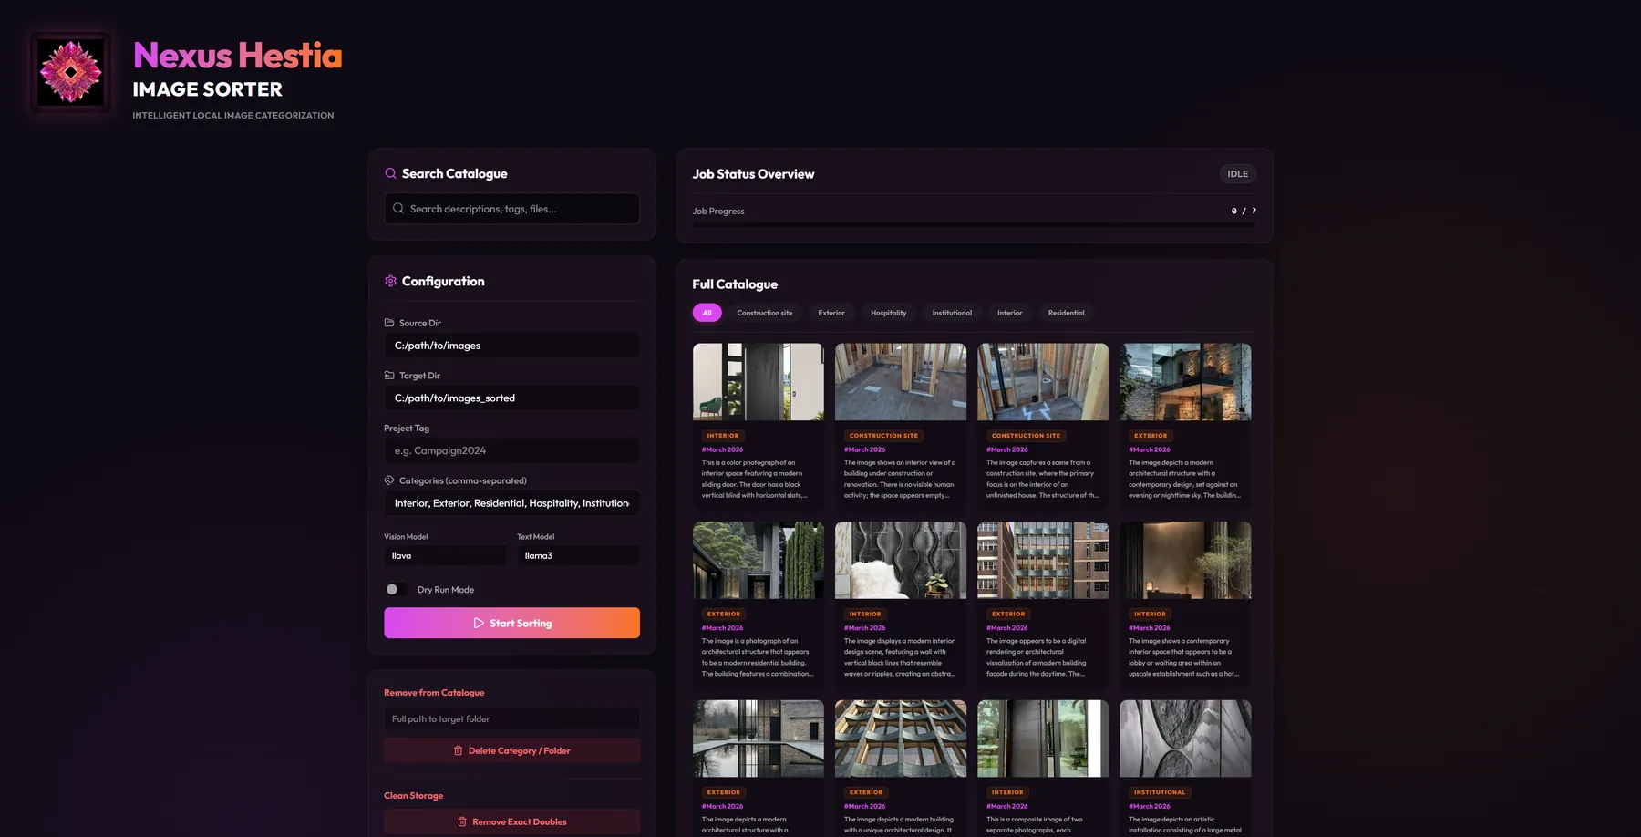The width and height of the screenshot is (1641, 837).
Task: Click the Full path to target folder field
Action: pyautogui.click(x=511, y=718)
